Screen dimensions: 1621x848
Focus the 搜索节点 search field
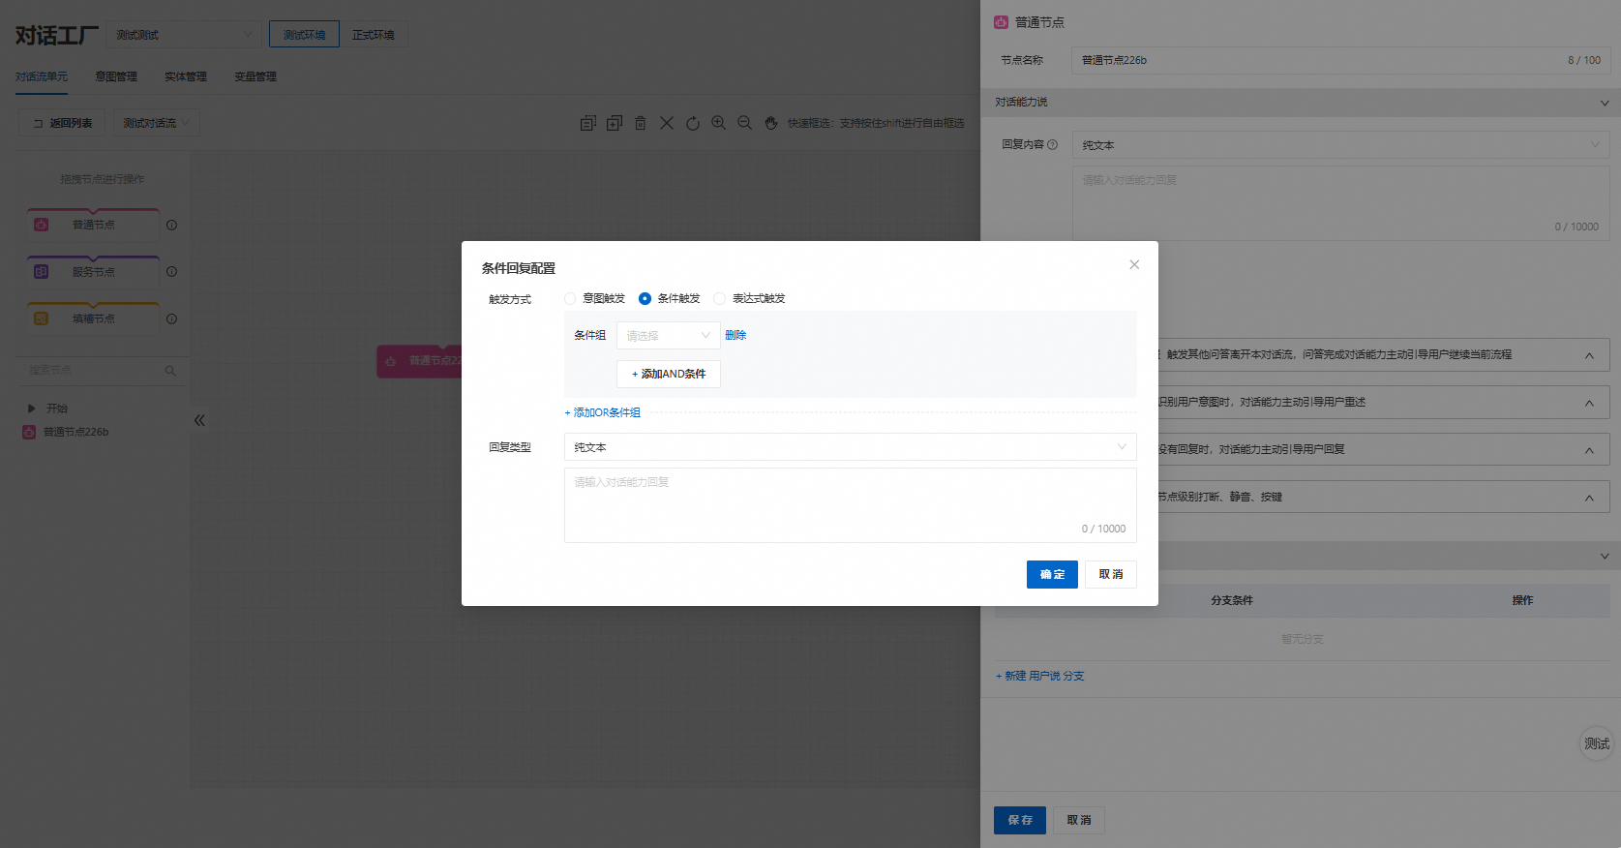pos(92,371)
